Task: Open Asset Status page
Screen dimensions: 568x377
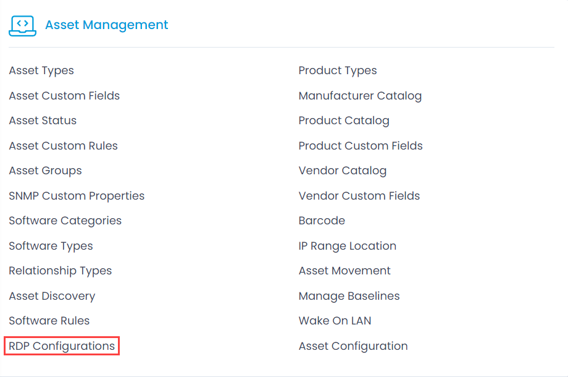Action: point(43,121)
